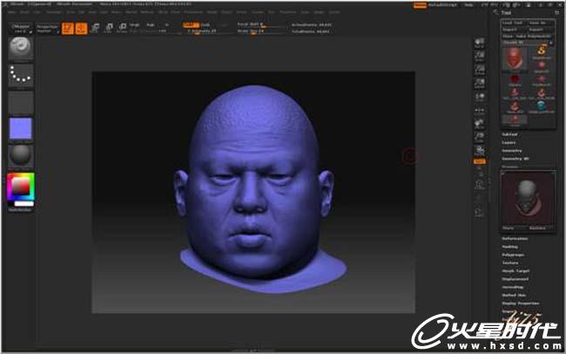Screen dimensions: 566x354
Task: Select the blue texture swatch
Action: coord(21,128)
